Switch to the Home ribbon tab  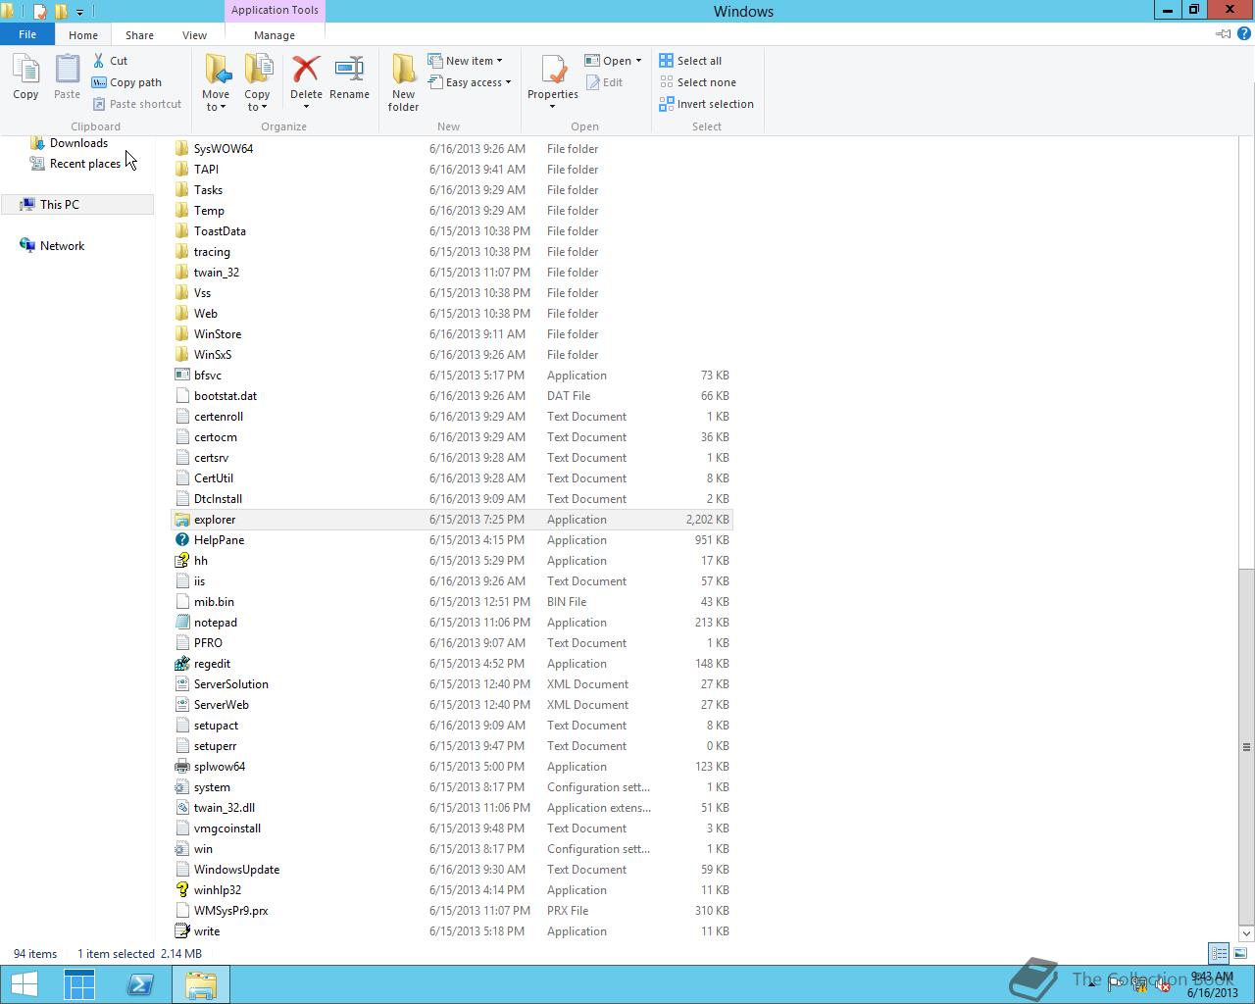tap(83, 35)
